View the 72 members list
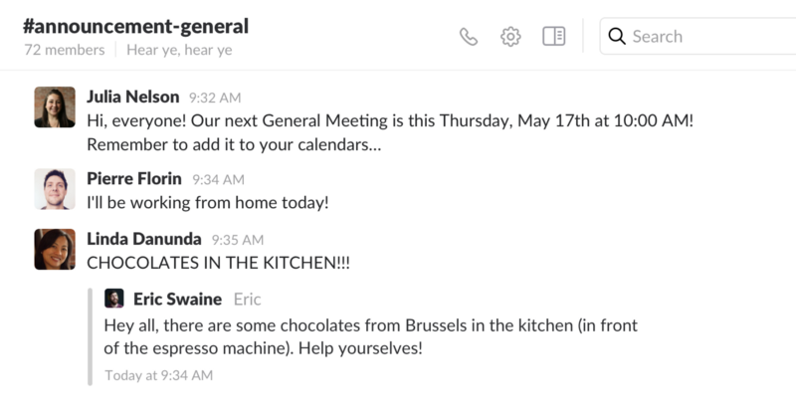796x419 pixels. click(x=65, y=50)
